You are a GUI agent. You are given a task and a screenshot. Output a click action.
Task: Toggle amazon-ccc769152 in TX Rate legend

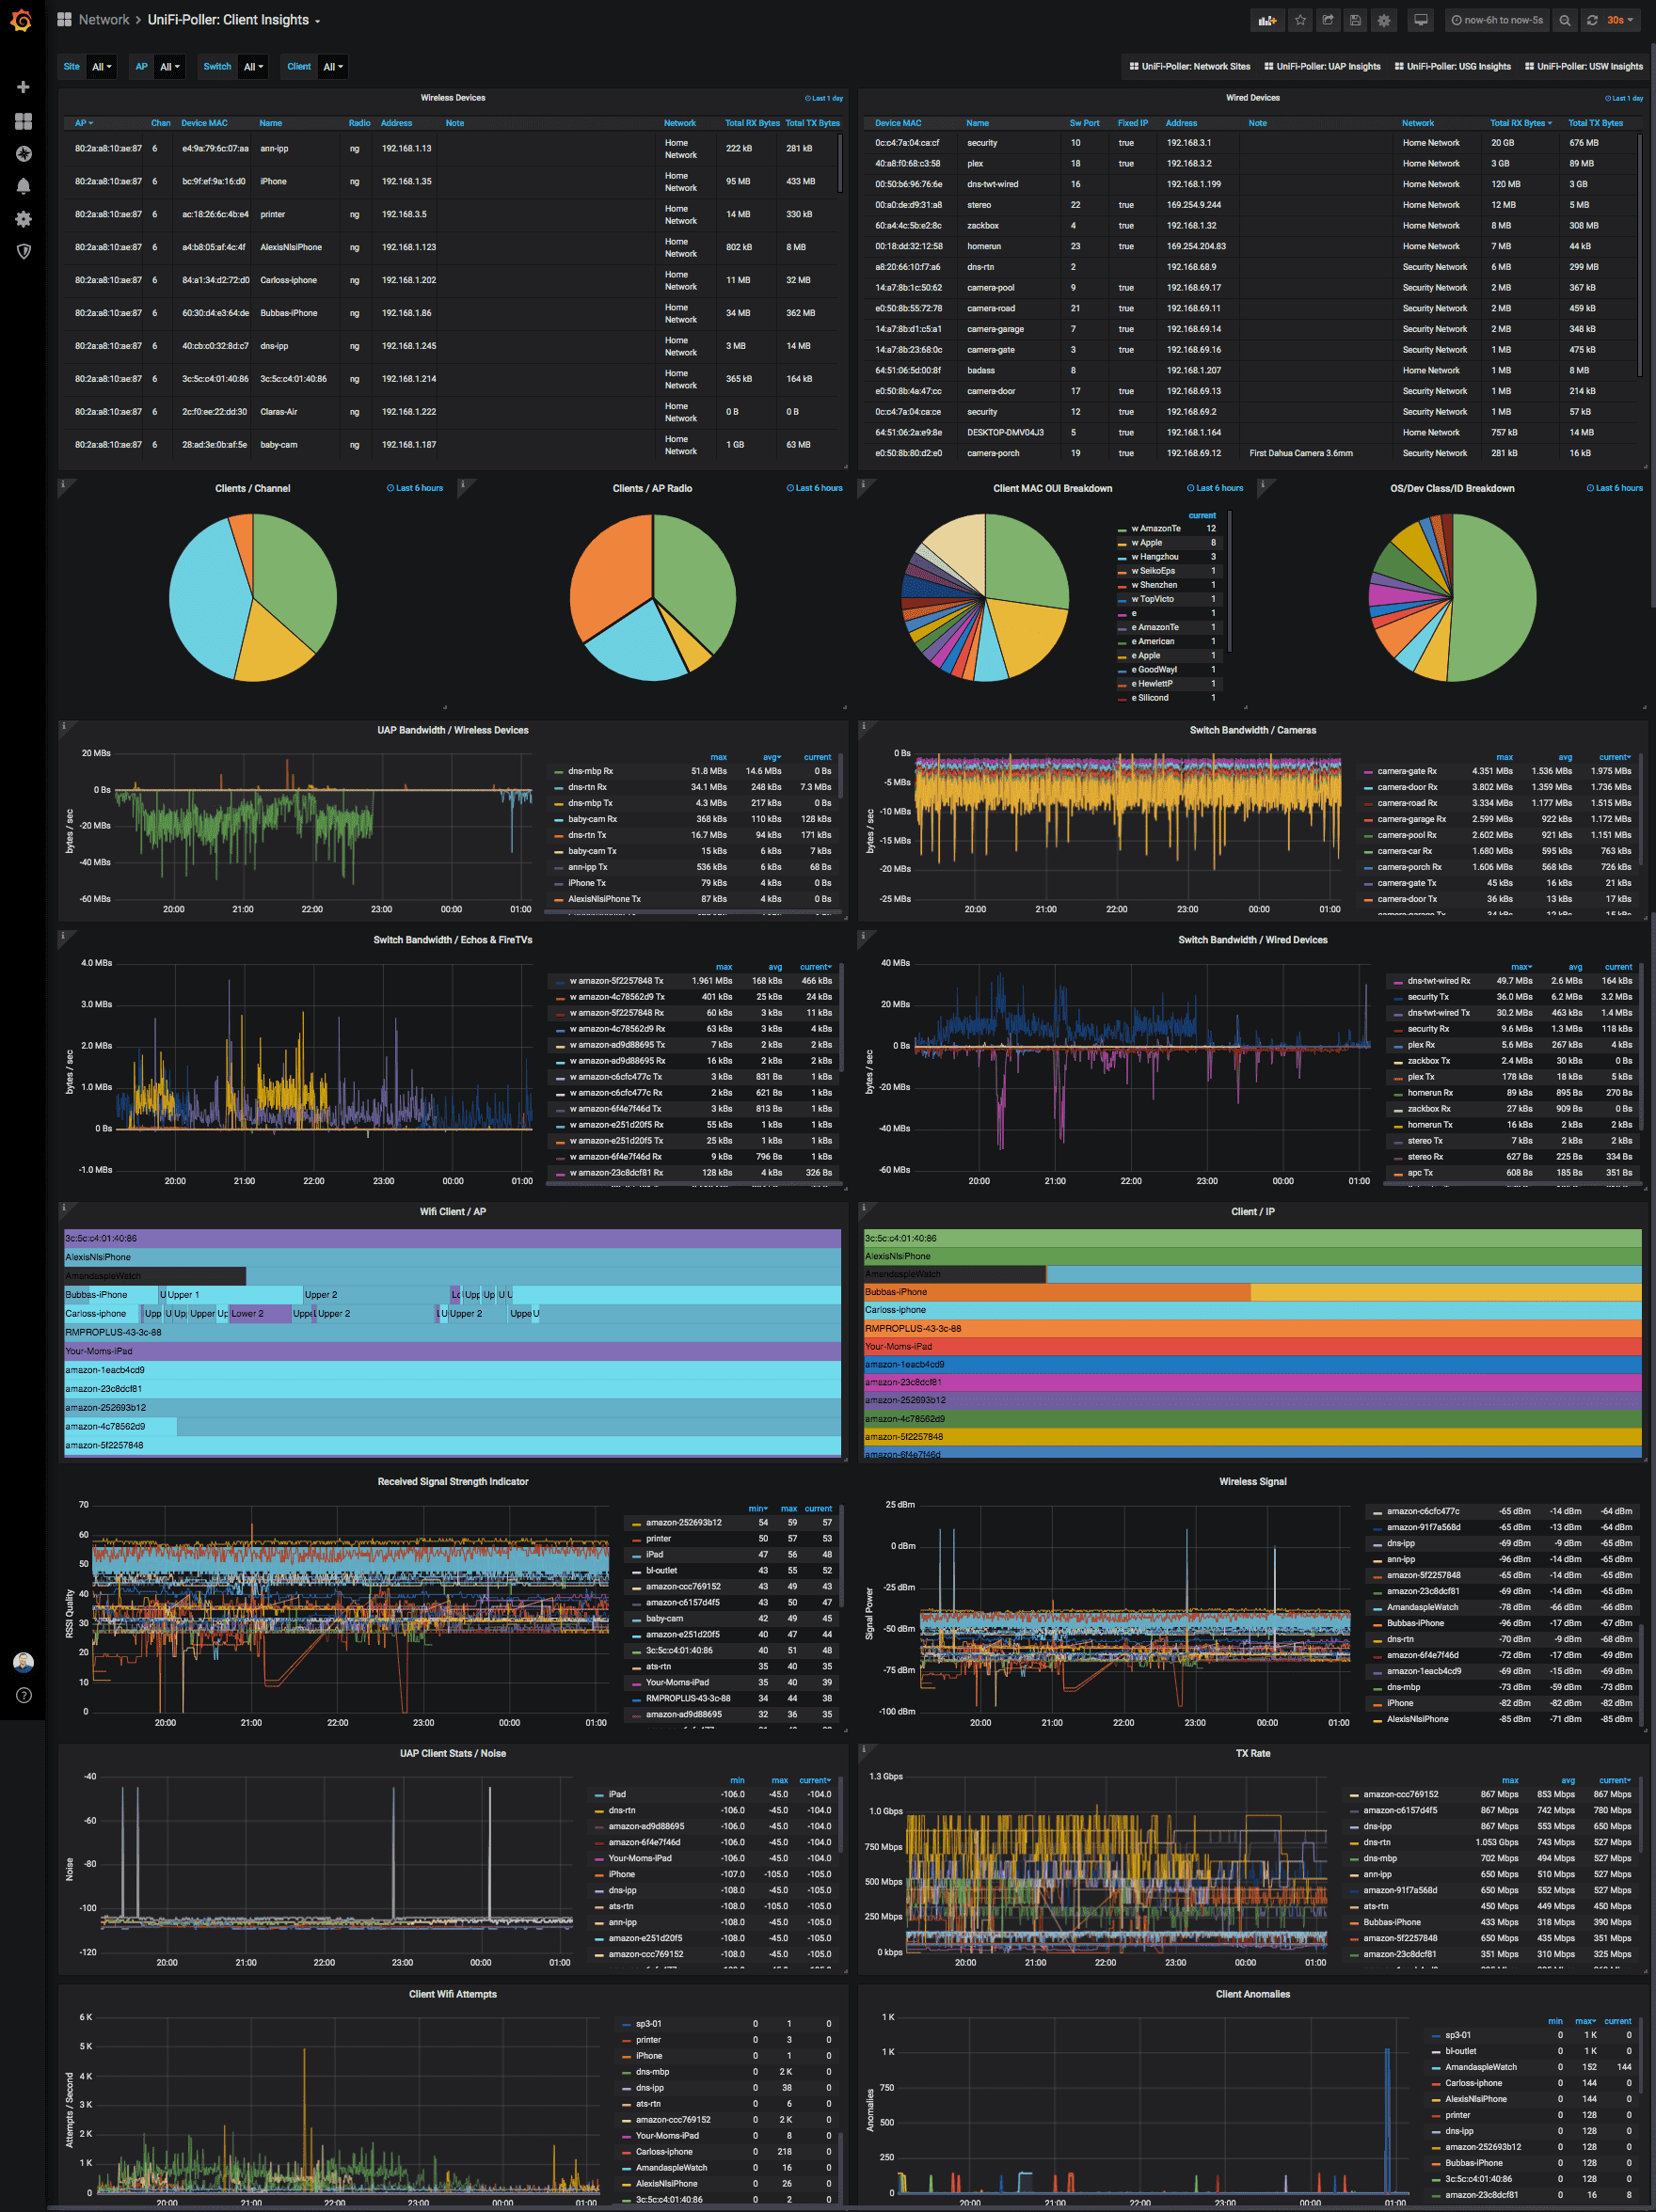click(x=1401, y=1794)
